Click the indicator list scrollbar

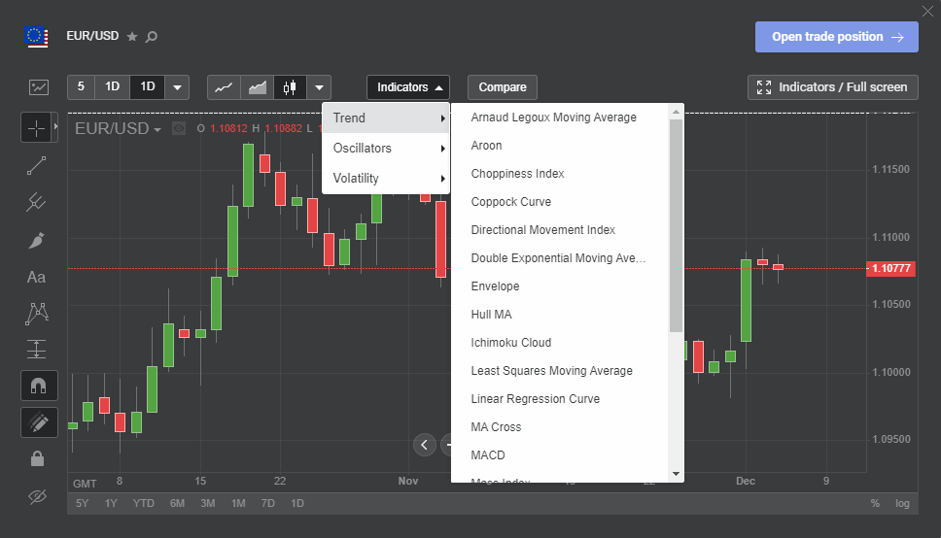click(676, 223)
